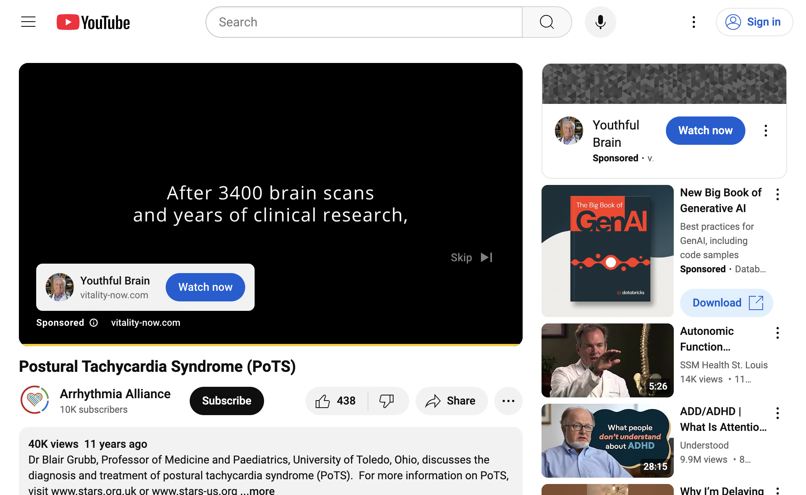Viewport: 806px width, 495px height.
Task: Open the Autonomic Function video thumbnail
Action: coord(608,360)
